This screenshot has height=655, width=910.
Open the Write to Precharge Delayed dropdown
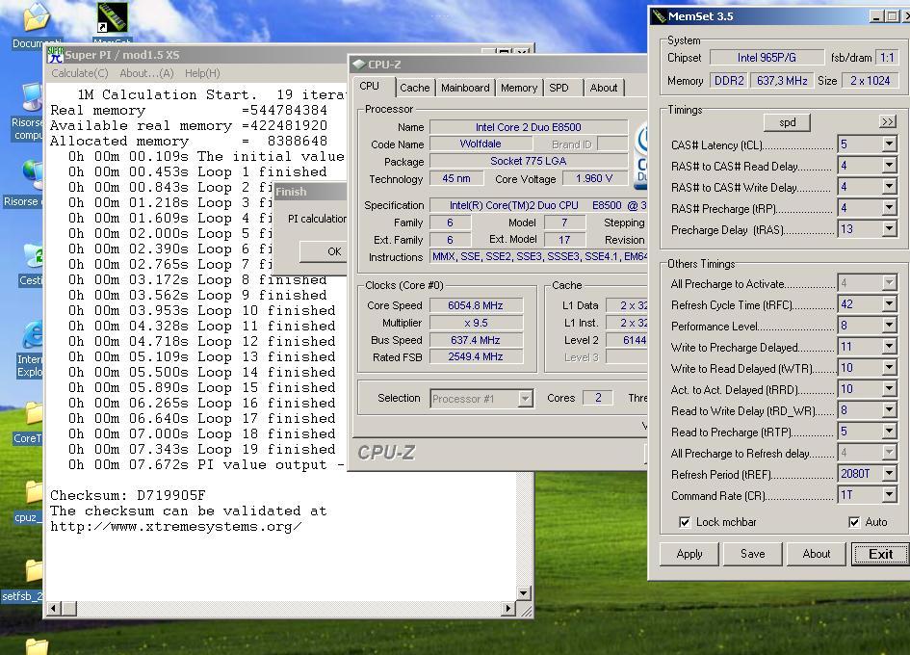coord(889,347)
